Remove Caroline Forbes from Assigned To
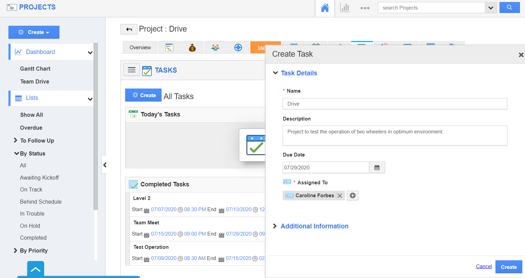The height and width of the screenshot is (278, 525). (340, 196)
